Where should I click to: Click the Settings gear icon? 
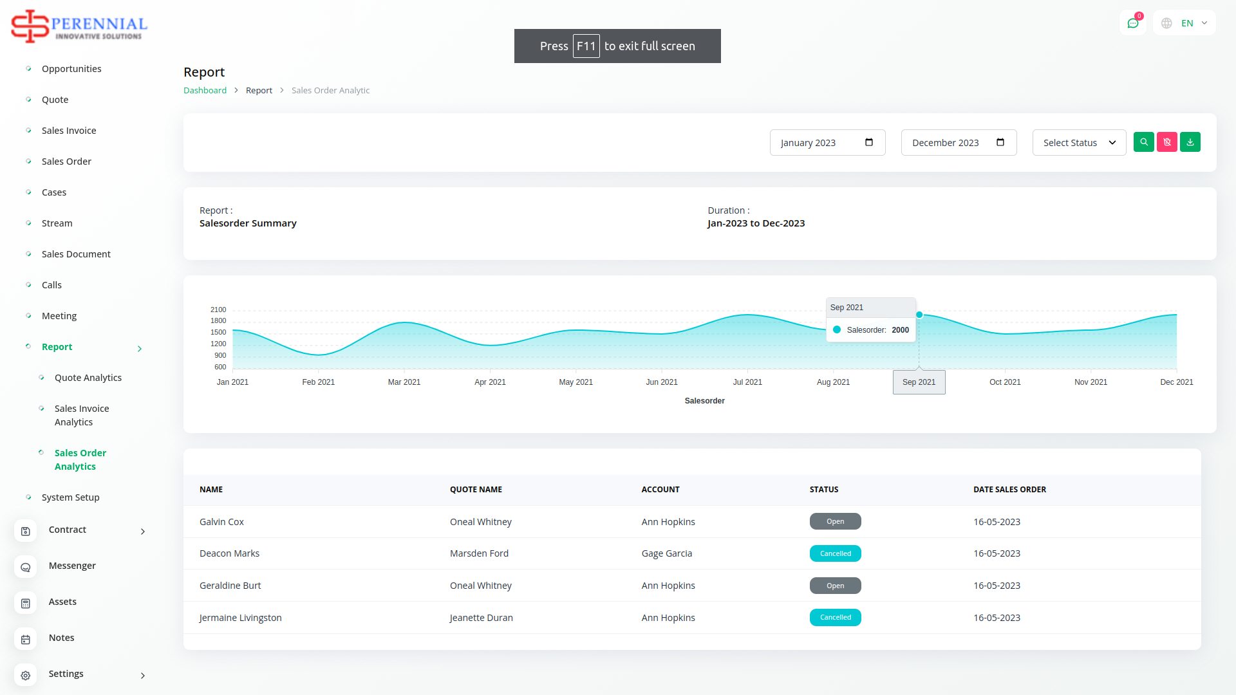click(26, 675)
